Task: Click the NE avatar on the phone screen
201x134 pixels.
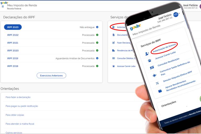Action: 176,14
